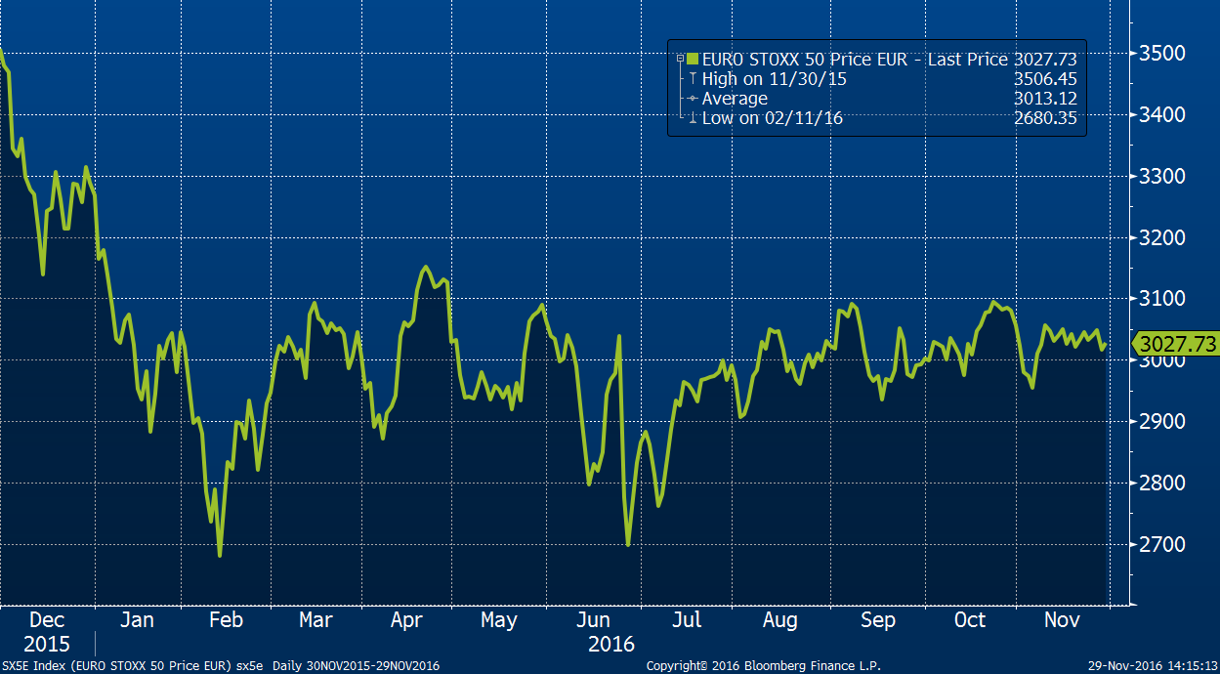Click the green 3027.73 price tag on axis
This screenshot has height=674, width=1220.
click(x=1174, y=344)
